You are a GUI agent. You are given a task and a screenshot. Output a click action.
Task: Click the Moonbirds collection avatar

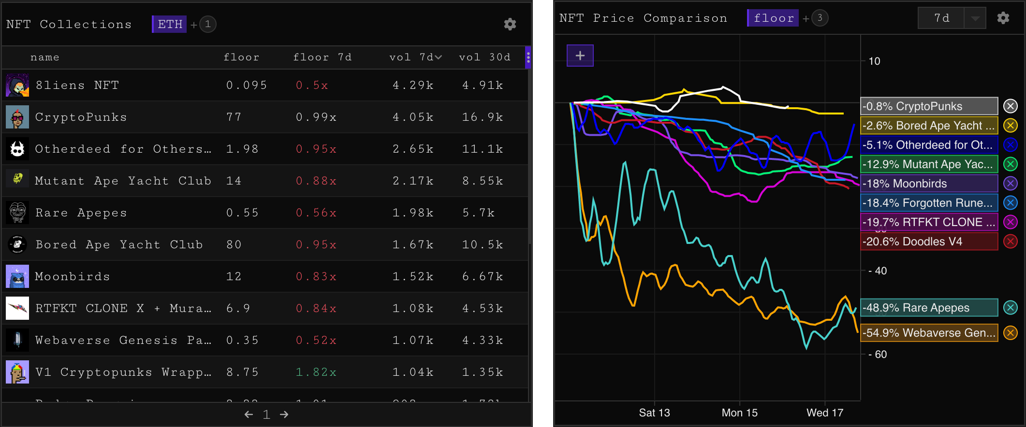pyautogui.click(x=17, y=276)
